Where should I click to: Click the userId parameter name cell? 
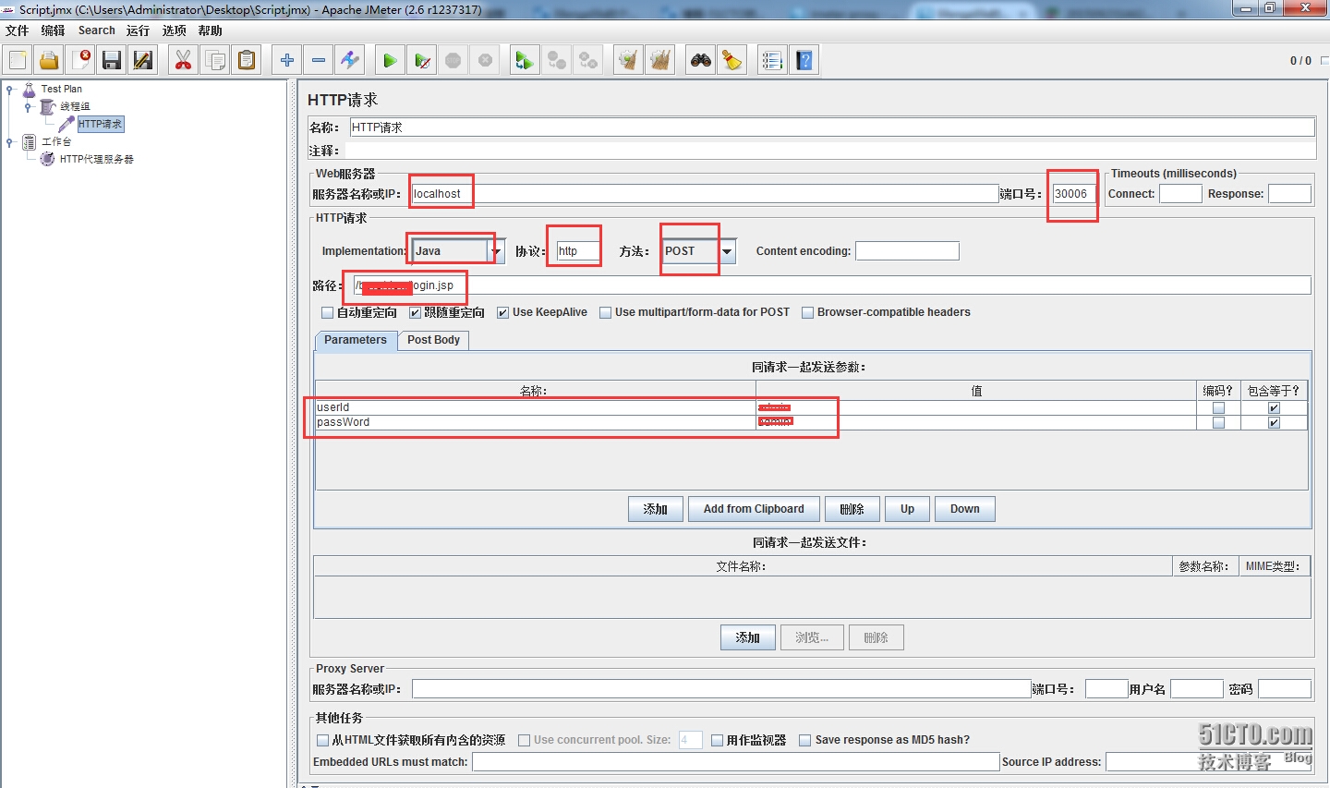(x=535, y=407)
